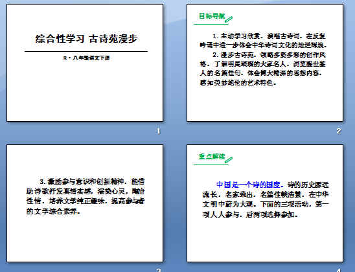Click the green pencil icon on slide 2
Image resolution: width=355 pixels, height=272 pixels.
pos(229,19)
